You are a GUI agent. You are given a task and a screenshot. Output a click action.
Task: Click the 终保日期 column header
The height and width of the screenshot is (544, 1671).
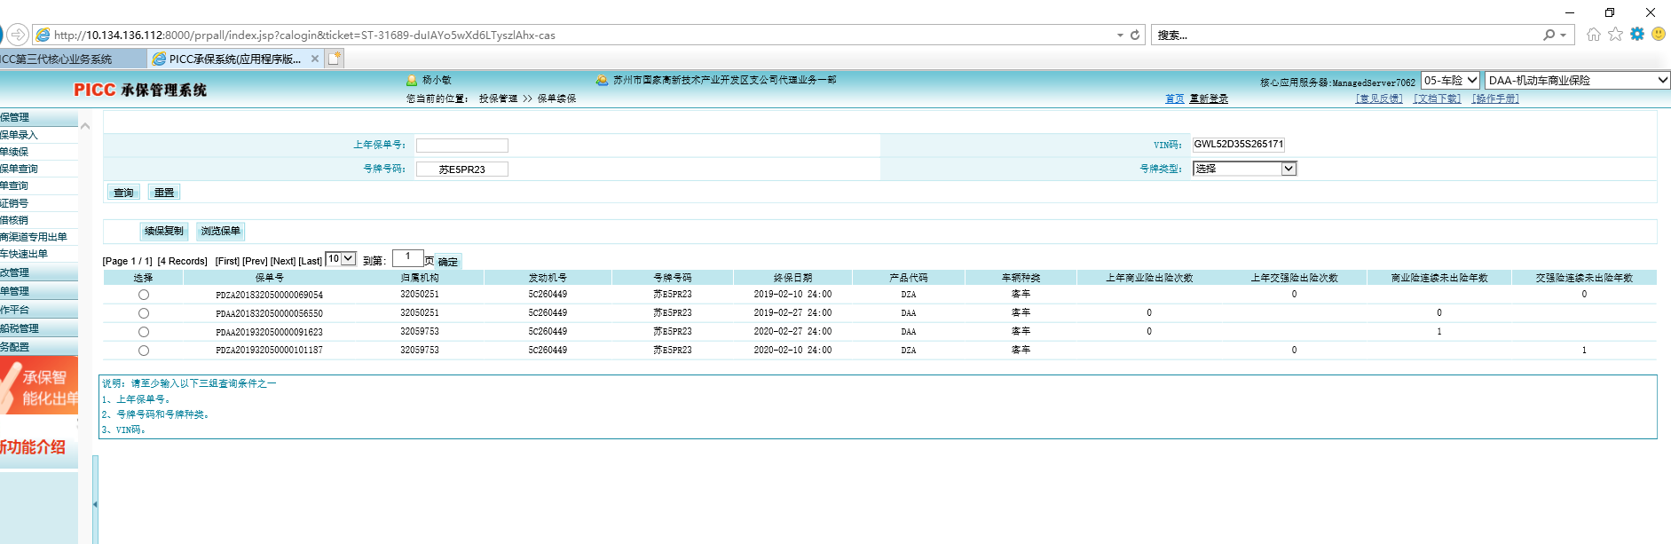point(792,278)
